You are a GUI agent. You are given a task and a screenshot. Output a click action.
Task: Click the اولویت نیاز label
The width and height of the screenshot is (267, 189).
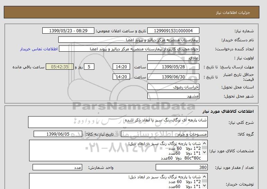pyautogui.click(x=244, y=58)
